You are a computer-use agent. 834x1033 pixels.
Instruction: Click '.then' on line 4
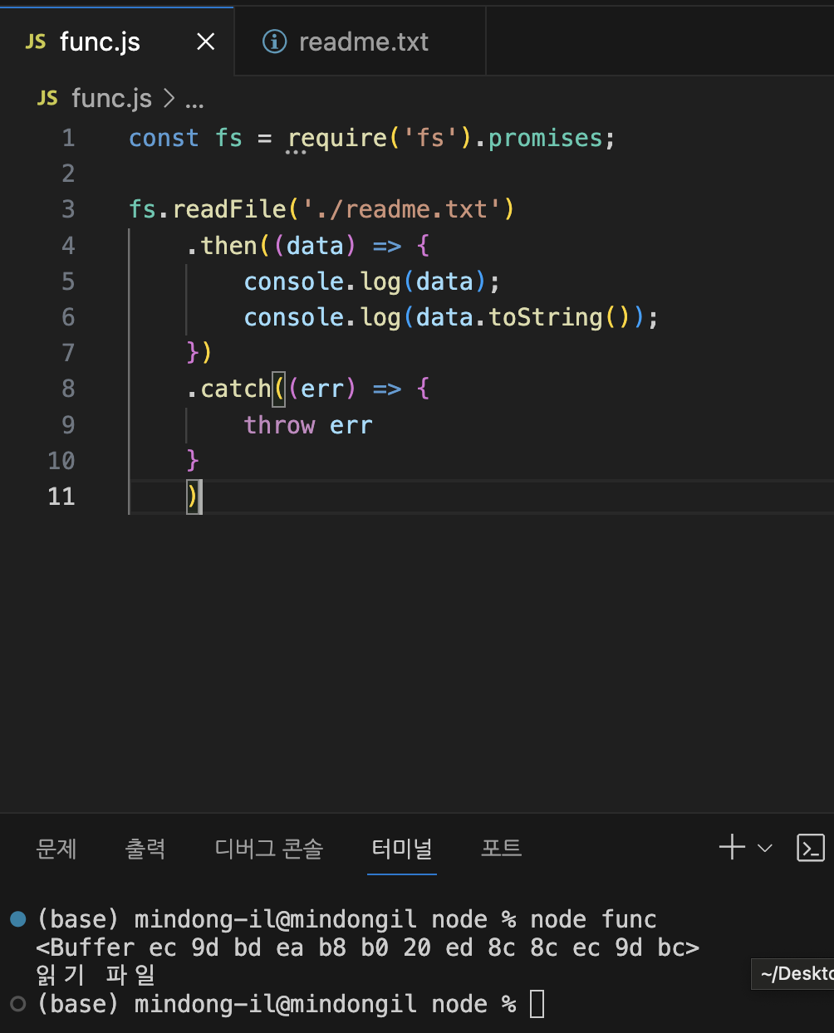222,246
